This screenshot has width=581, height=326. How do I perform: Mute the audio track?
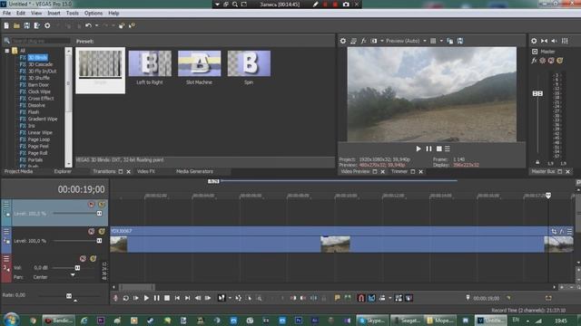pyautogui.click(x=83, y=259)
